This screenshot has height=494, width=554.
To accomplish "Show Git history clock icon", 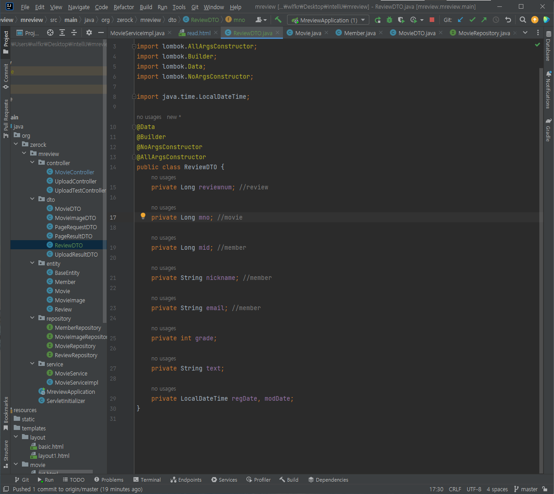I will tap(496, 20).
